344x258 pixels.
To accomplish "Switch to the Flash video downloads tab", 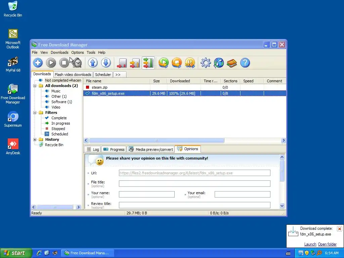I will [73, 75].
